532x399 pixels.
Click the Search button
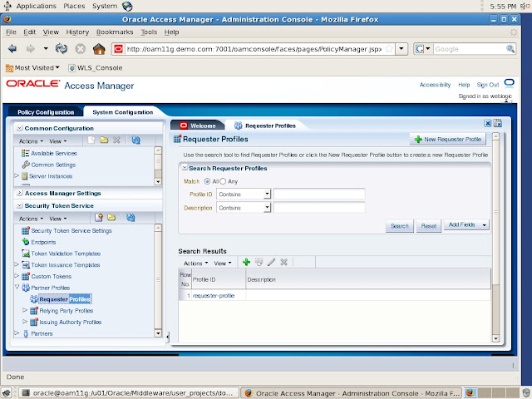click(400, 226)
